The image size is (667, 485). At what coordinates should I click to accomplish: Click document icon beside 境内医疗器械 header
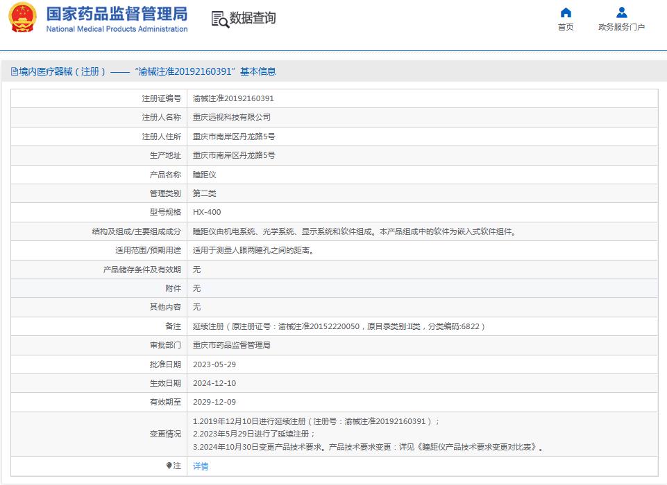(15, 71)
